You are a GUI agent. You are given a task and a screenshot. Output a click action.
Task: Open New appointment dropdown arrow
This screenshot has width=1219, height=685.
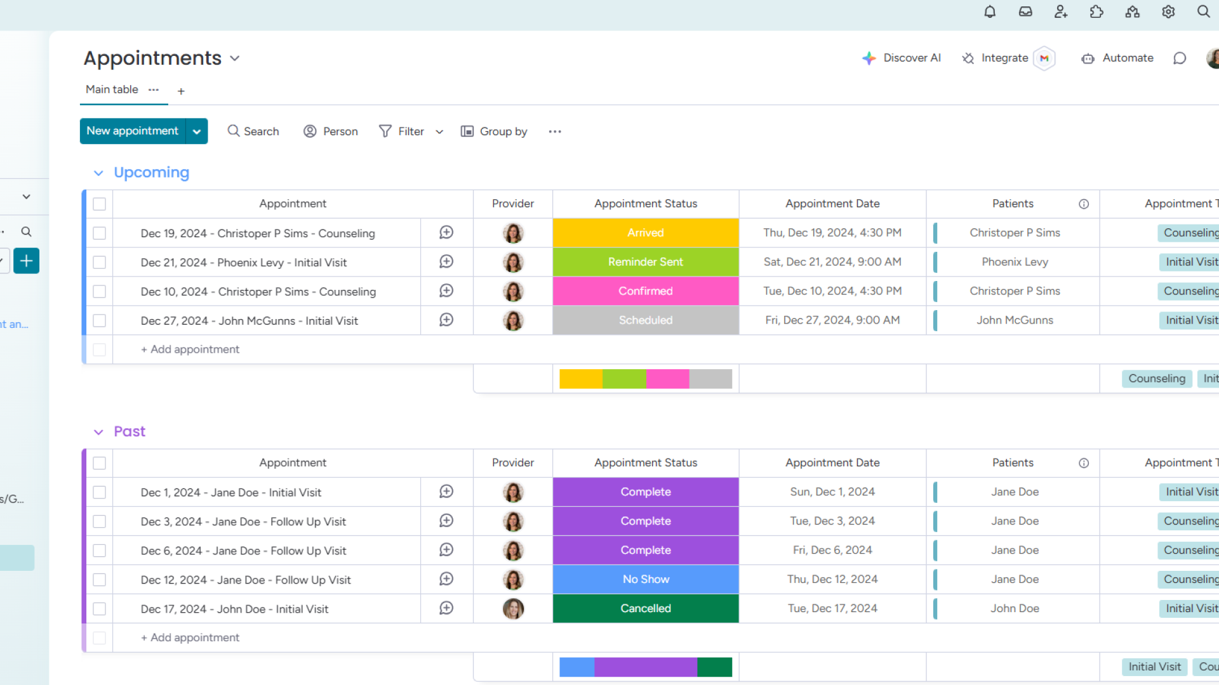[197, 131]
